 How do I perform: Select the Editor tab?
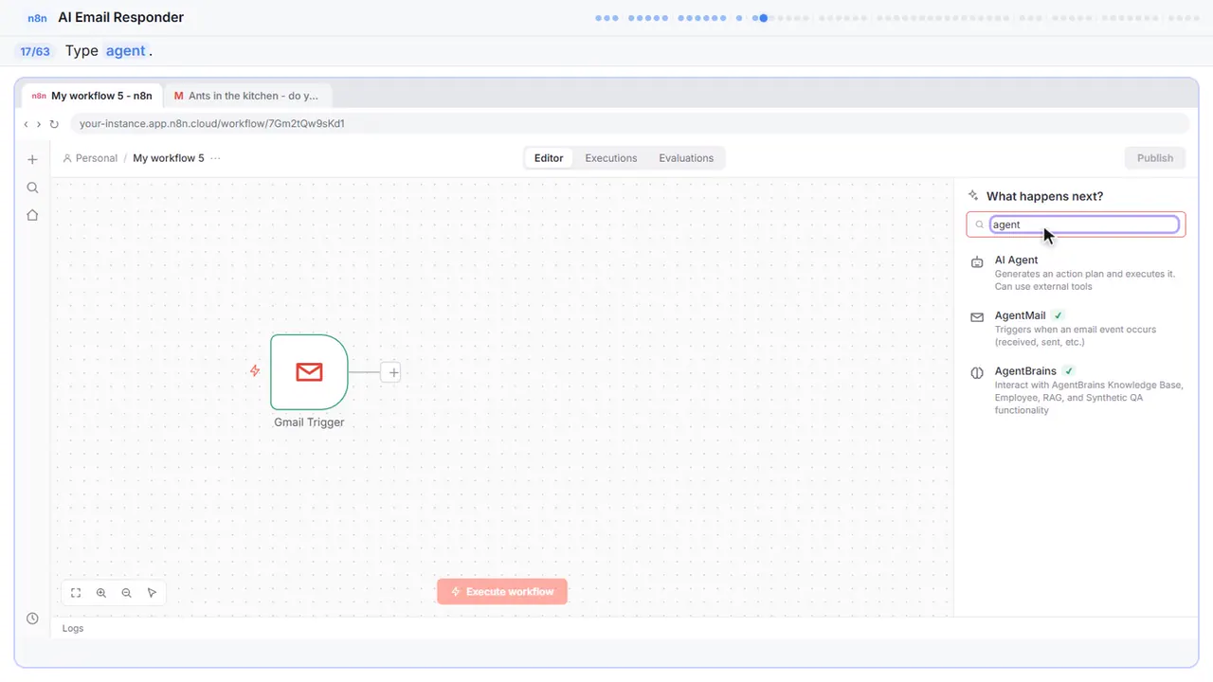point(549,158)
